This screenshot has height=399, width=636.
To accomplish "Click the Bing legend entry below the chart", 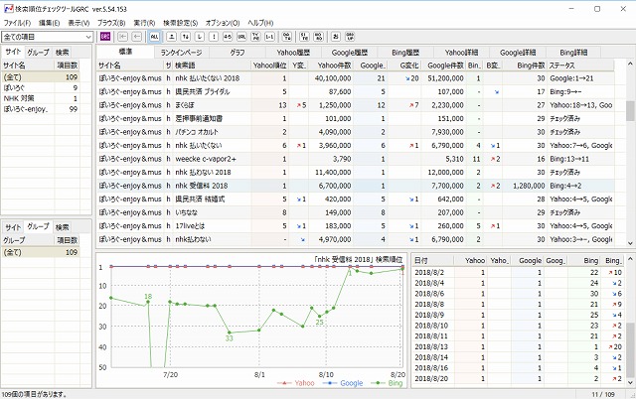I will pyautogui.click(x=387, y=383).
